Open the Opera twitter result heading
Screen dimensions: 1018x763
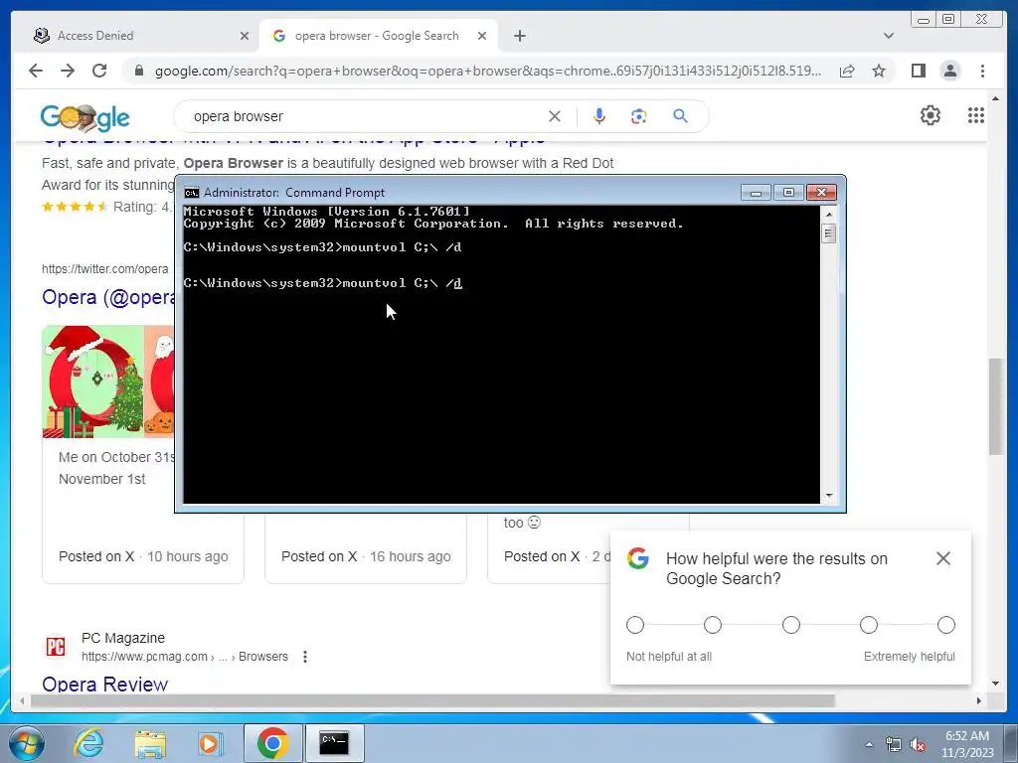107,297
